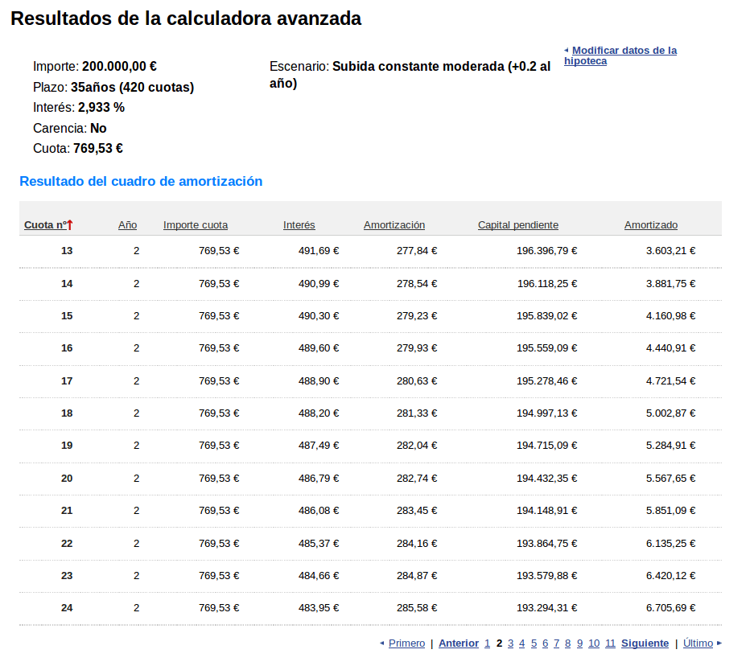Click the red sort arrow beside Cuota nº
The image size is (750, 666).
(x=70, y=224)
